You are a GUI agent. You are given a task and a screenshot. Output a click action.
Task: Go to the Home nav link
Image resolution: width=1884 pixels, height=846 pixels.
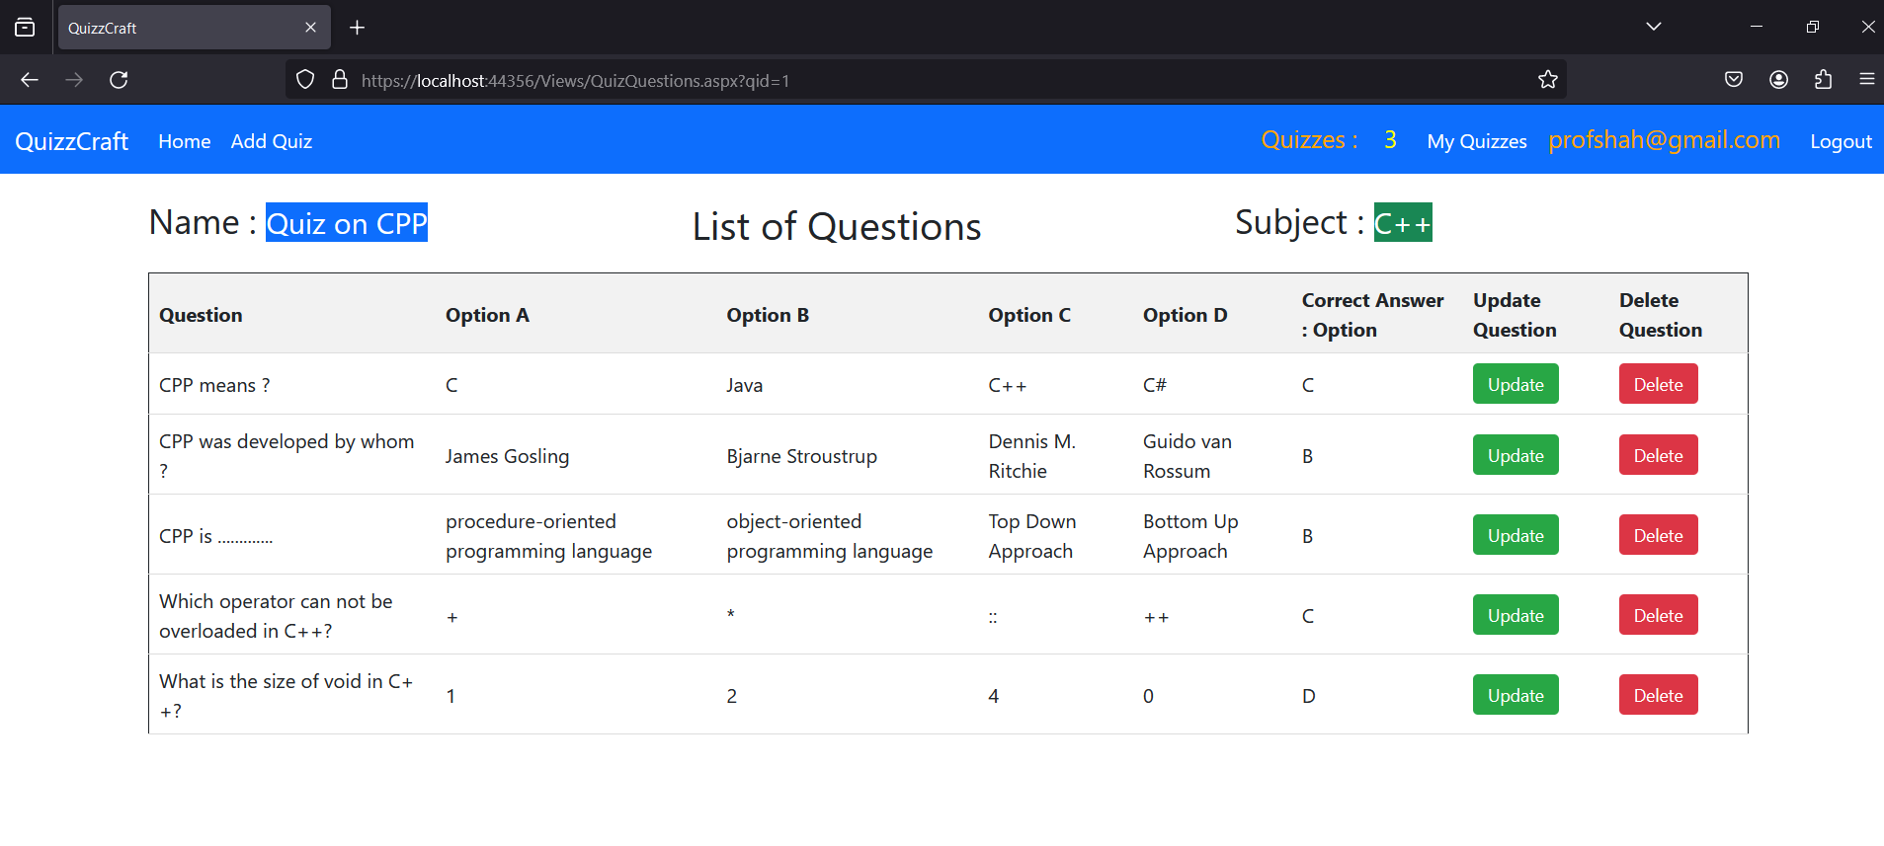click(184, 141)
